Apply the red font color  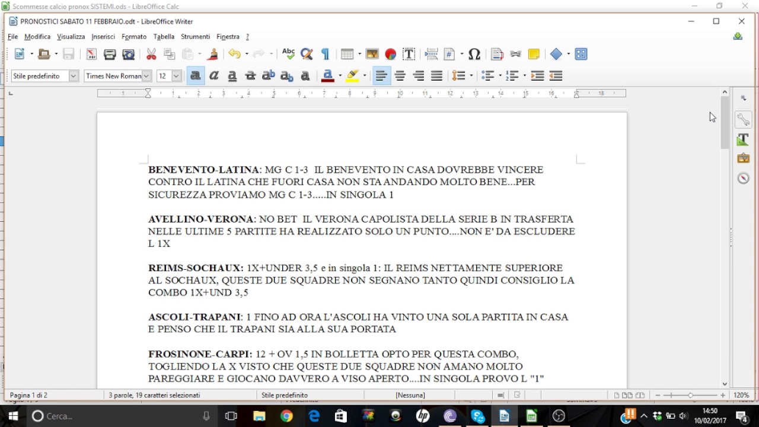click(x=328, y=76)
